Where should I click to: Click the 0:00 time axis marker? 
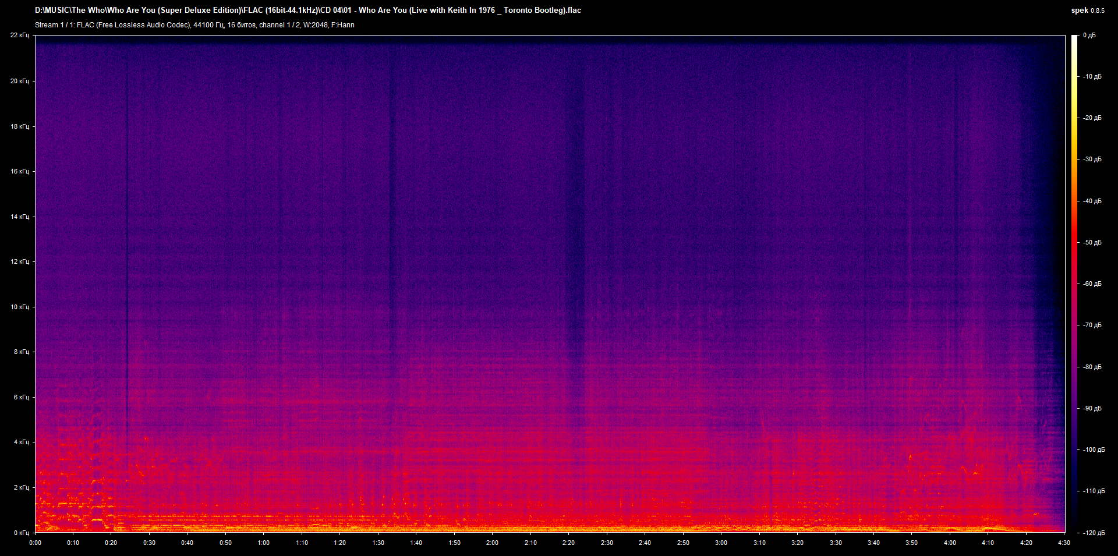point(36,543)
